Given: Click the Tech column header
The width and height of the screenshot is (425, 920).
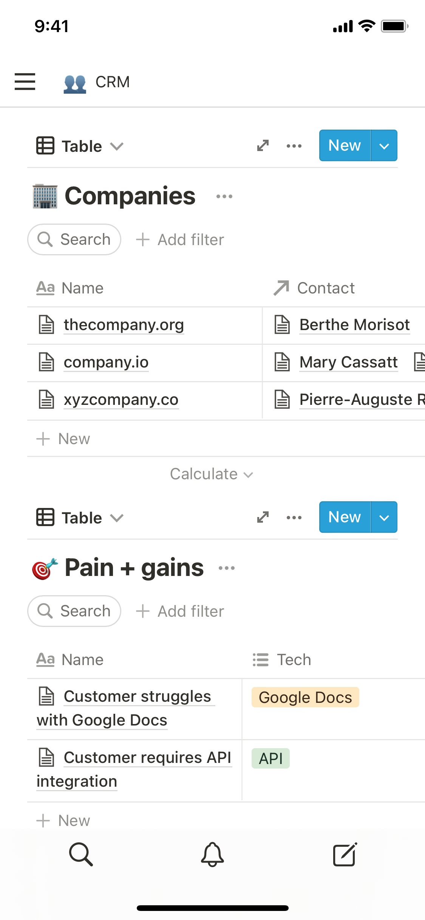Looking at the screenshot, I should (294, 660).
